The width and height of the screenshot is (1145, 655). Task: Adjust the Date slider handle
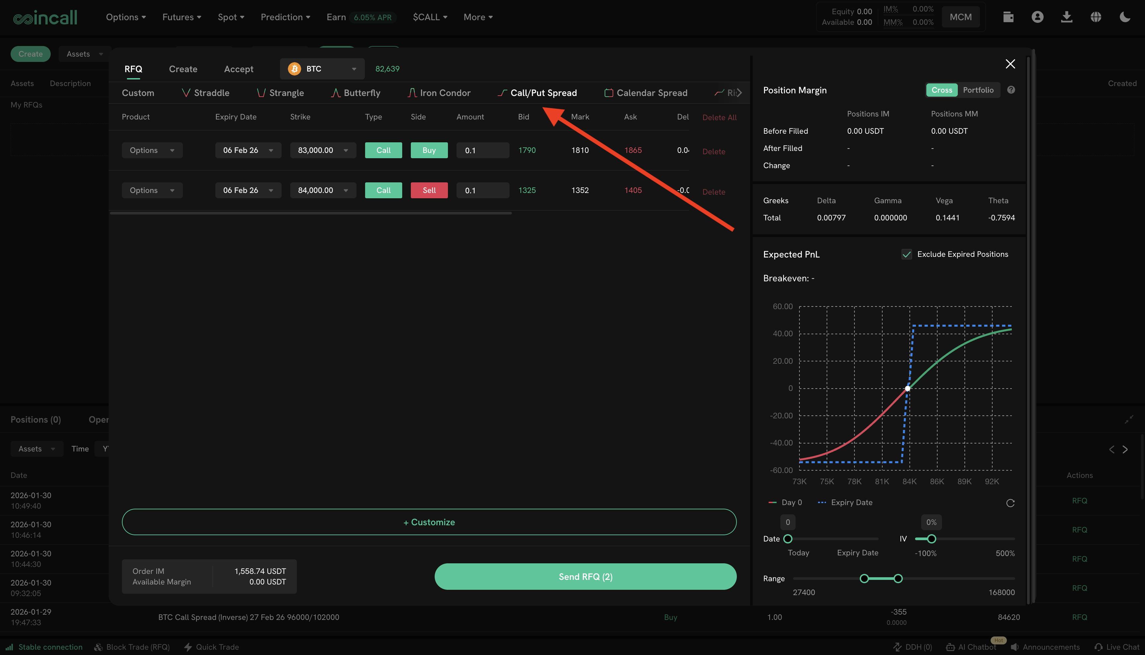[788, 539]
